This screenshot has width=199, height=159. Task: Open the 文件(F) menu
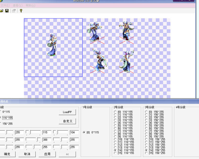click(x=5, y=6)
